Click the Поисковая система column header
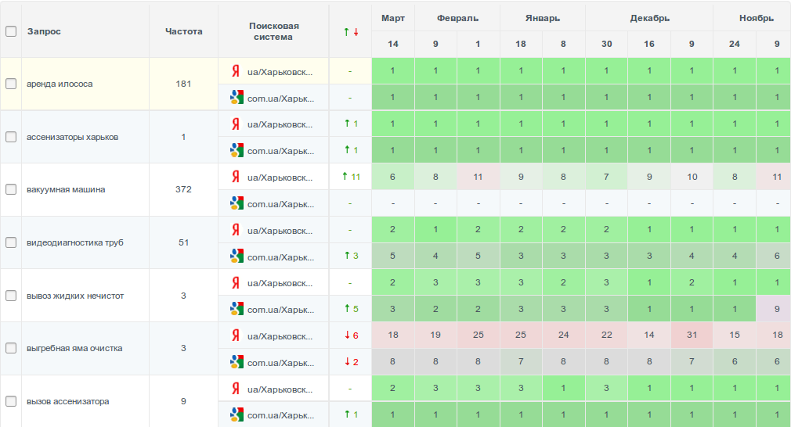The image size is (791, 427). point(274,31)
